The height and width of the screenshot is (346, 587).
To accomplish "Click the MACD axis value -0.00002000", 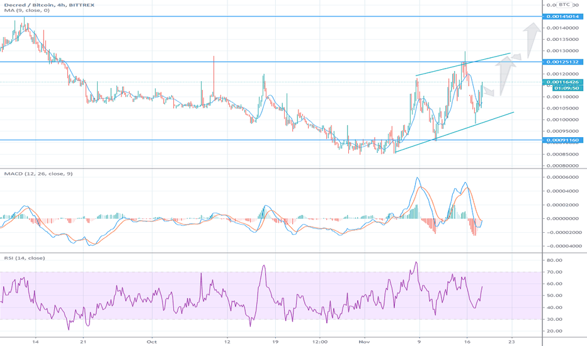I will coord(564,232).
